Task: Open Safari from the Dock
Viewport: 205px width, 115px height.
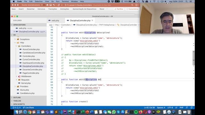Action: (x=25, y=112)
